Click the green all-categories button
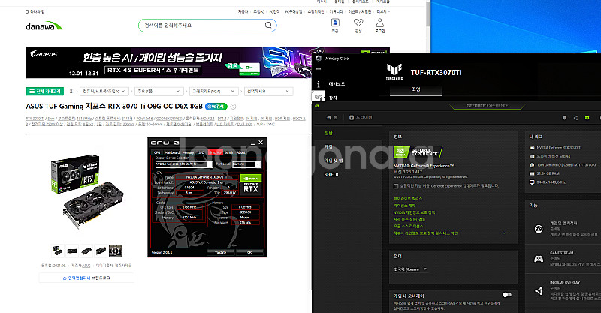The height and width of the screenshot is (313, 601). [x=44, y=91]
